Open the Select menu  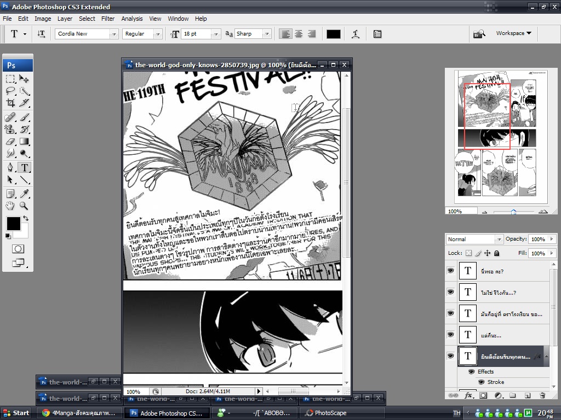[87, 19]
